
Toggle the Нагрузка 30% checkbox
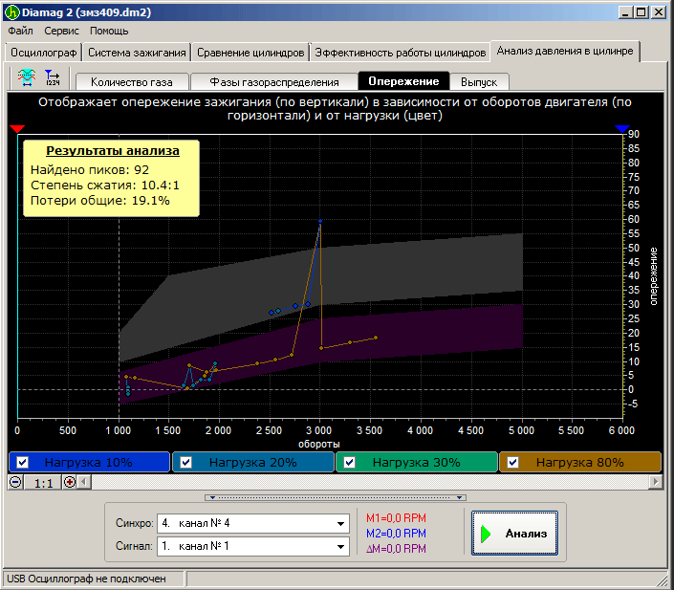click(x=350, y=462)
